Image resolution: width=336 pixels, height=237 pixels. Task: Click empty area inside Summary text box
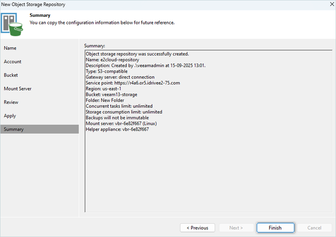click(208, 172)
